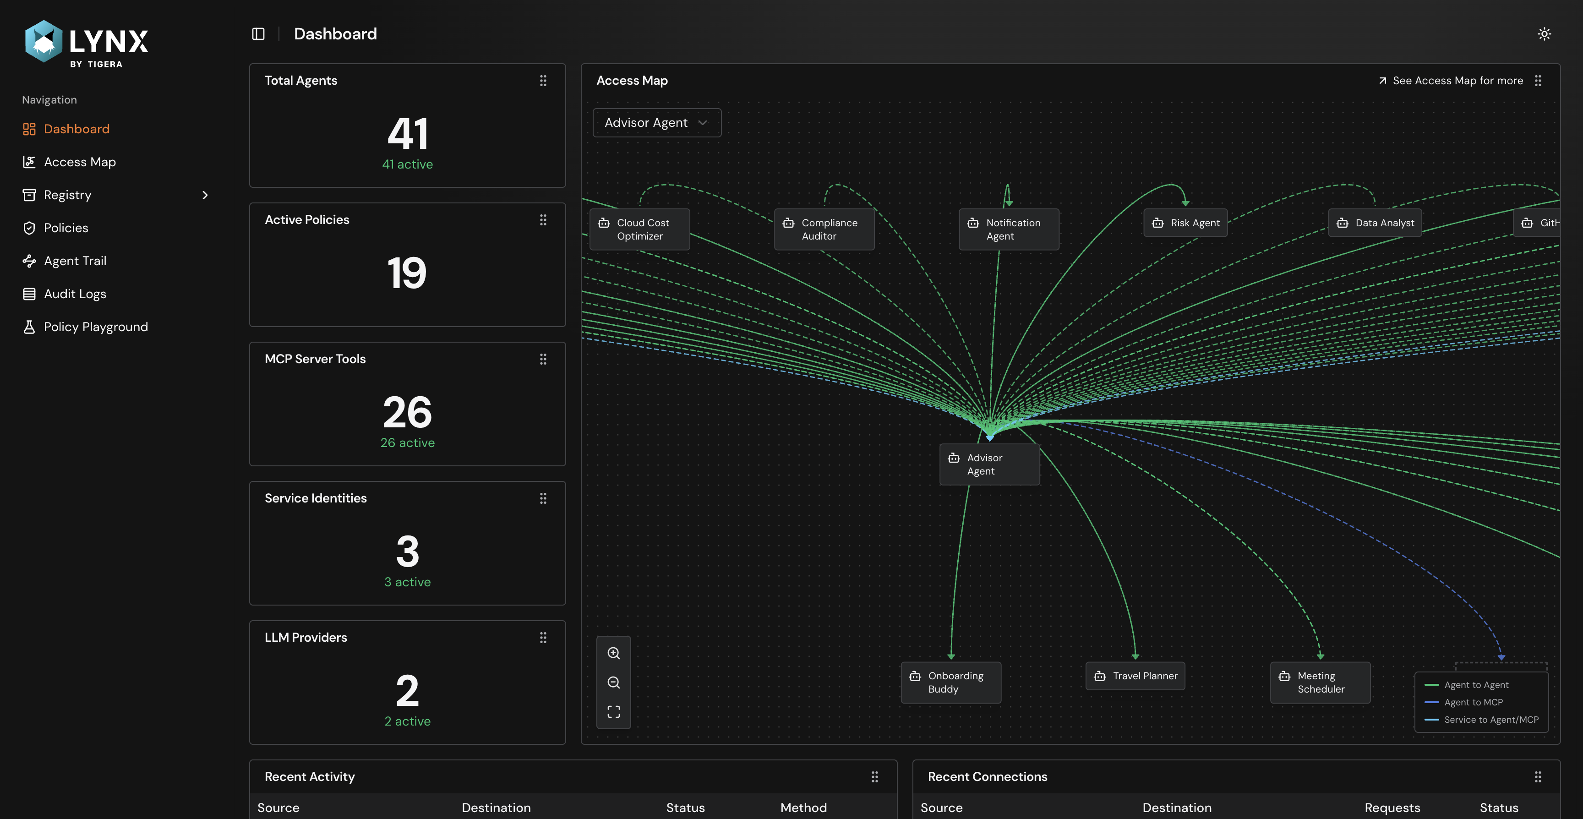Navigate to Agent Trail
Screen dimensions: 1583x819
pyautogui.click(x=75, y=261)
